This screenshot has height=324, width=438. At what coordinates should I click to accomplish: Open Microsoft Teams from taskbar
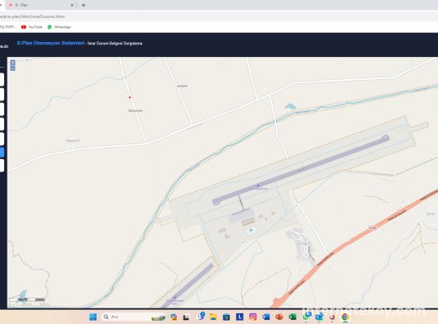coord(201,317)
